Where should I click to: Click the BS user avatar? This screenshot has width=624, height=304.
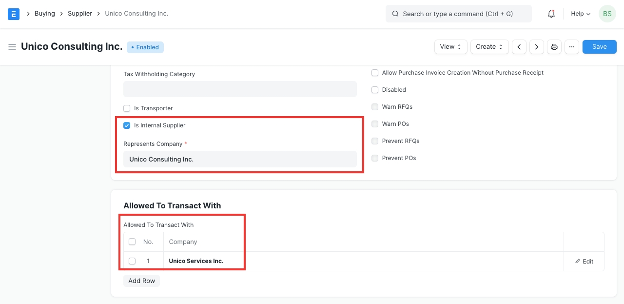coord(607,14)
